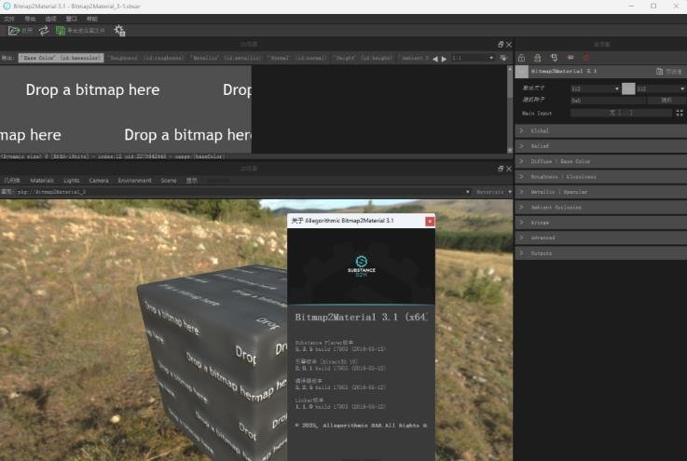This screenshot has width=687, height=461.
Task: Open the Materials menu in 3D view
Action: 42,181
